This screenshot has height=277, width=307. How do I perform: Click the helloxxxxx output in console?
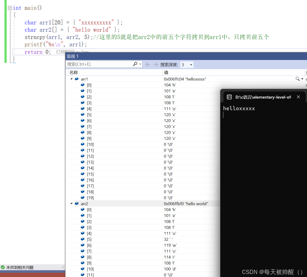pyautogui.click(x=239, y=108)
